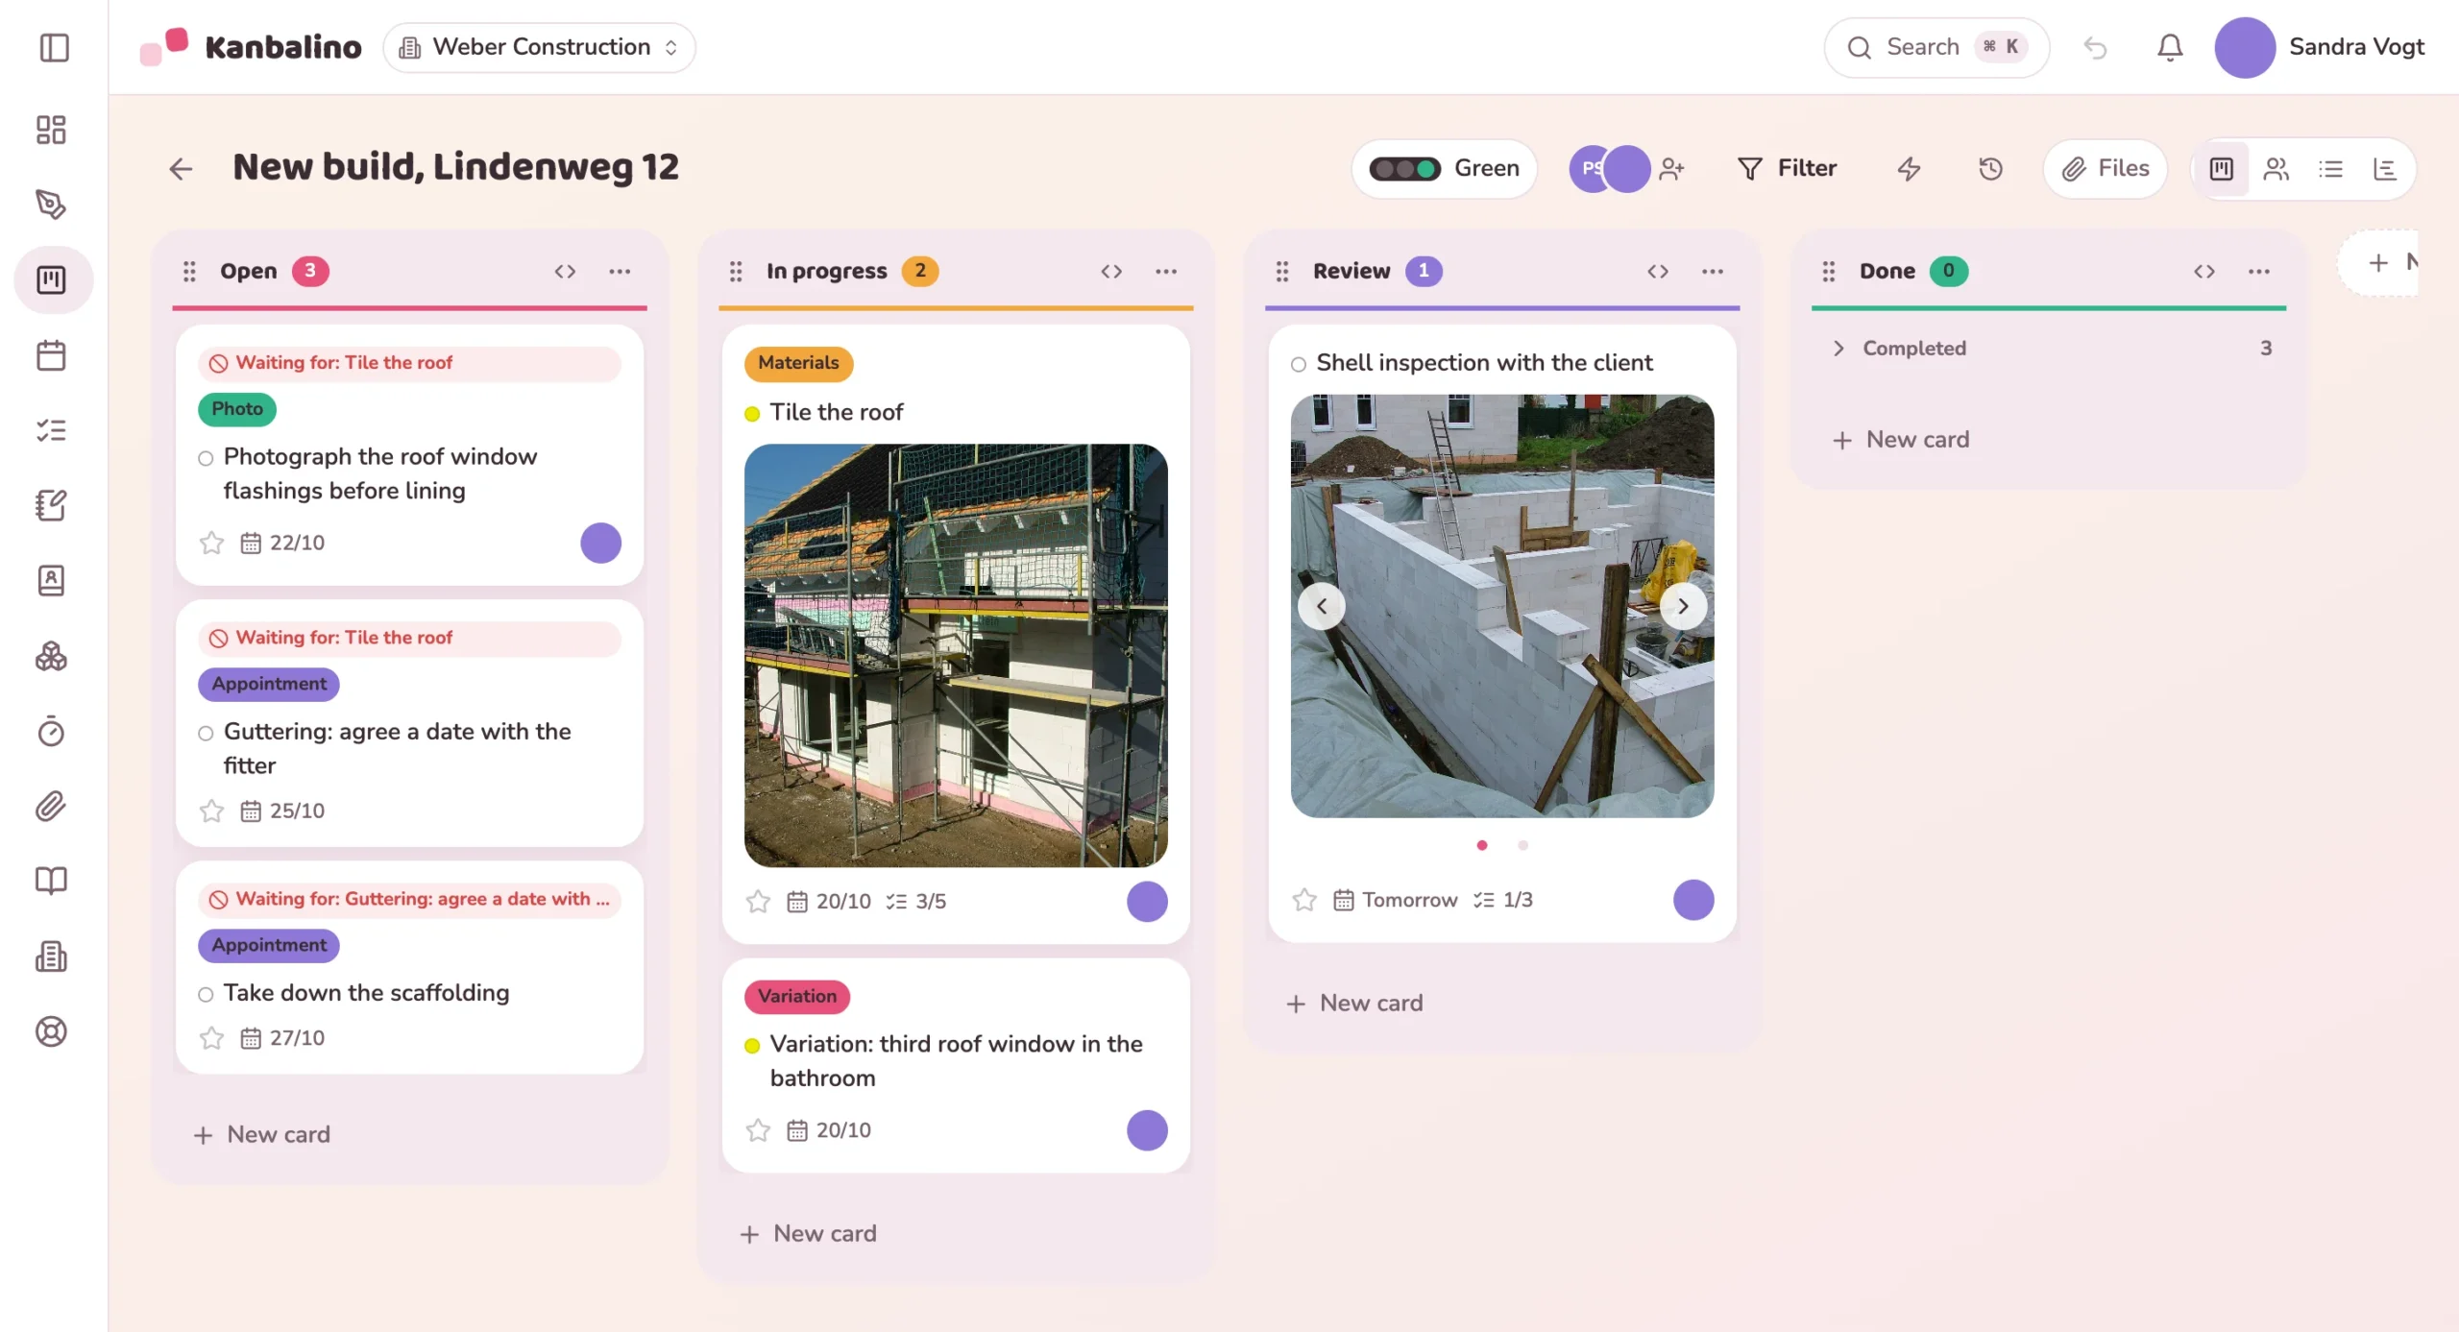
Task: Show next image on Shell inspection card
Action: tap(1683, 606)
